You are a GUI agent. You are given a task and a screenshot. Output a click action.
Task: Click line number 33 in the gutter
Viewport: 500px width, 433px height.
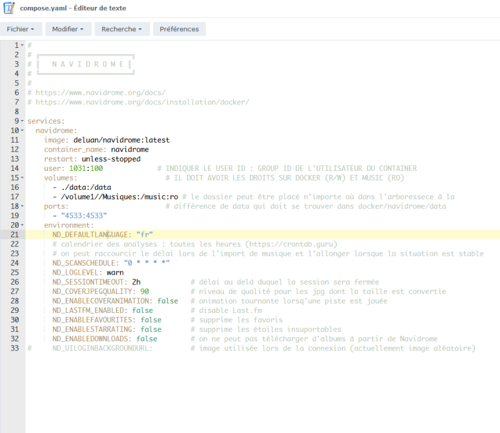tap(14, 348)
